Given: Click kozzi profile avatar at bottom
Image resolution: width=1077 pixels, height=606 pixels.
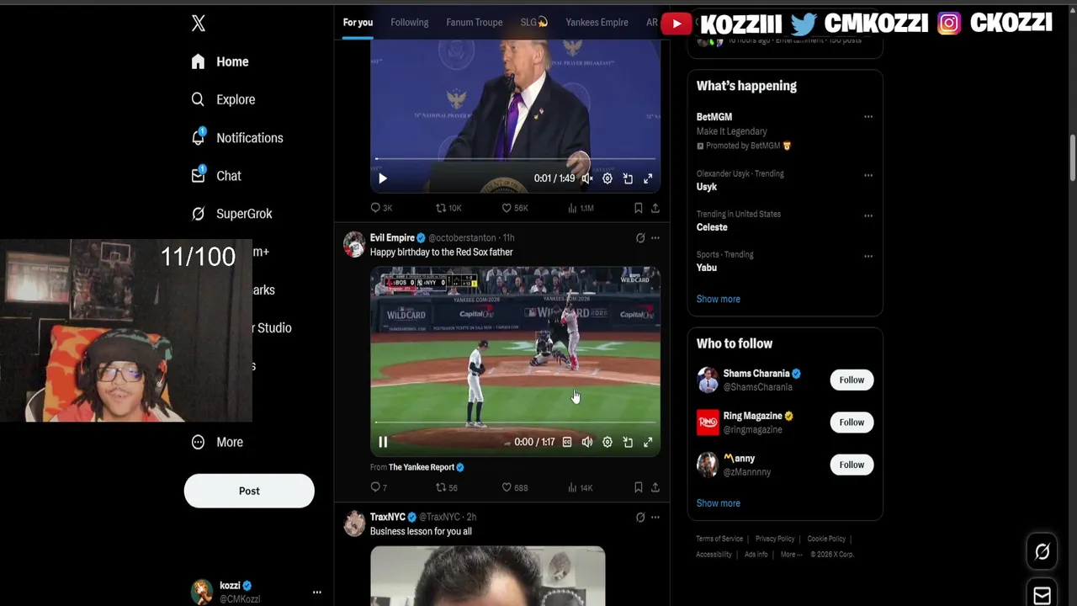Looking at the screenshot, I should click(x=202, y=593).
